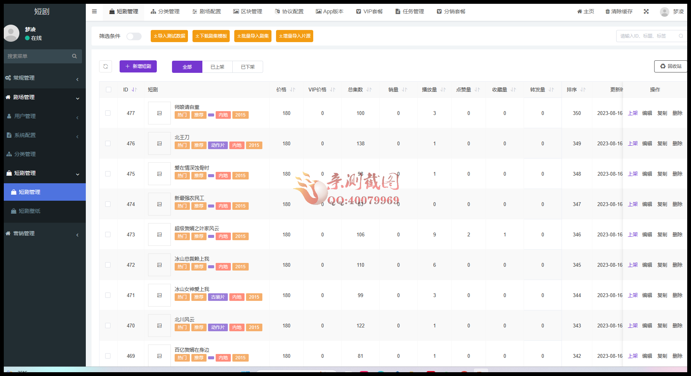Click the 新增短剧 add button
The image size is (691, 376).
coord(138,66)
